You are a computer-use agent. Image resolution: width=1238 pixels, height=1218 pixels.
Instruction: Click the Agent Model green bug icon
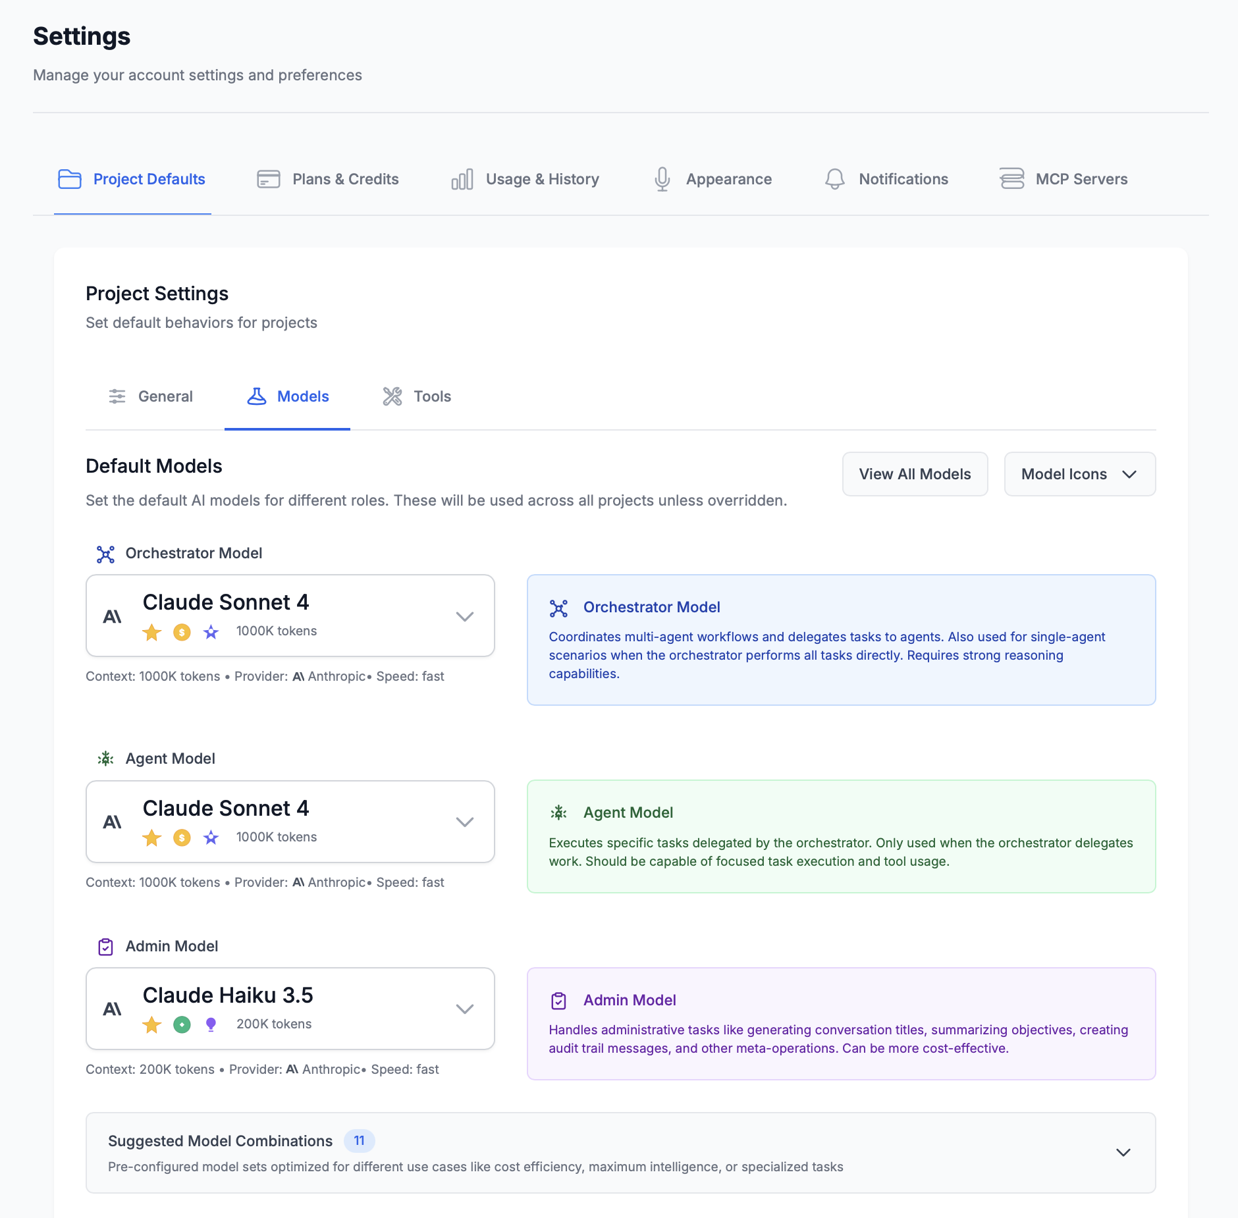click(x=106, y=758)
